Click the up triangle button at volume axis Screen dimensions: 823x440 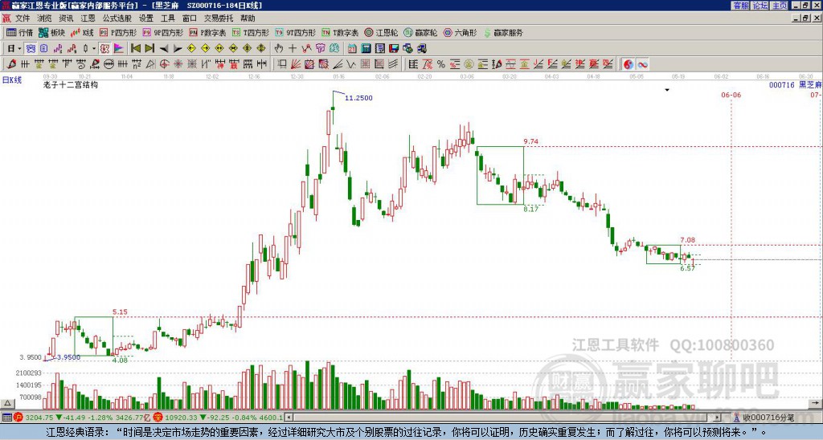[x=6, y=403]
